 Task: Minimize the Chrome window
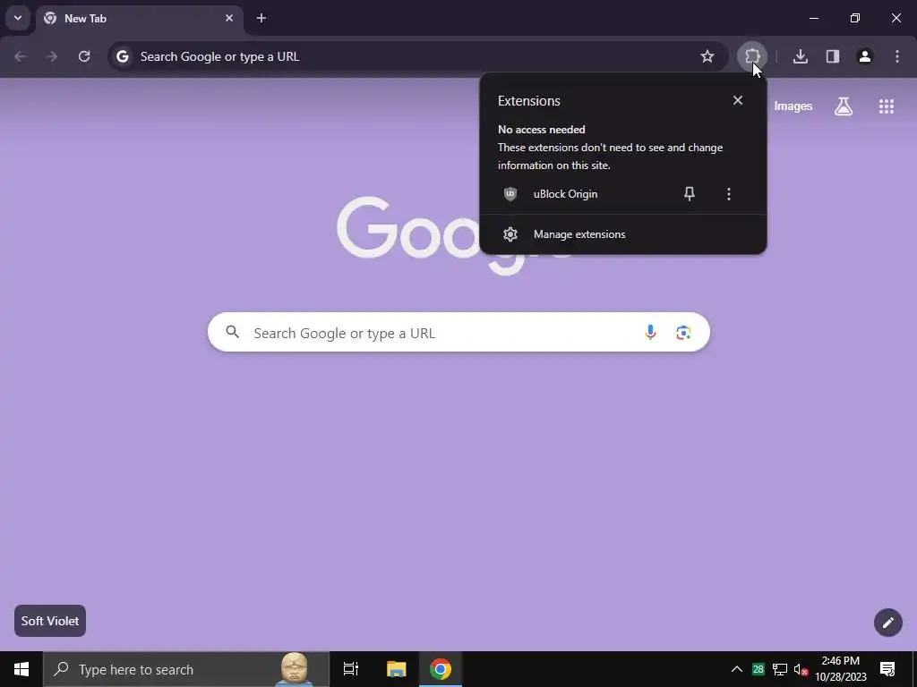pos(813,18)
